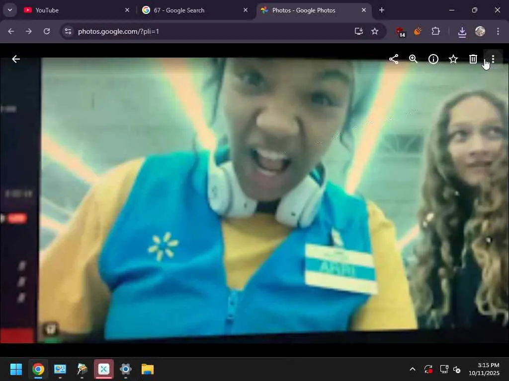Mark photo as favorite
Screen dimensions: 509x381
click(x=453, y=59)
